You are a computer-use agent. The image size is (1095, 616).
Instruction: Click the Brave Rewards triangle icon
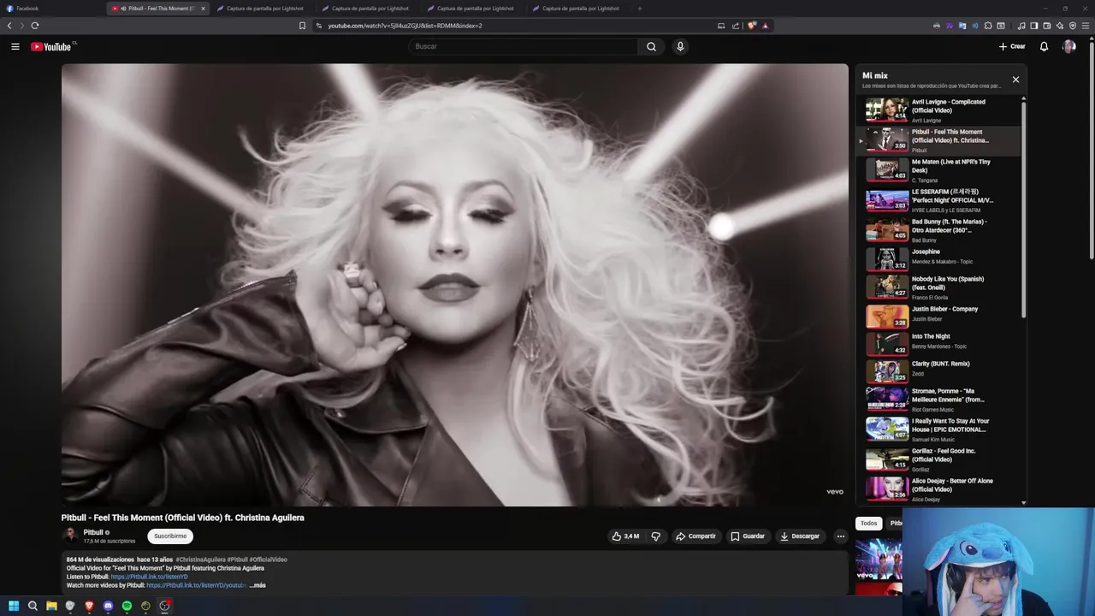(765, 26)
